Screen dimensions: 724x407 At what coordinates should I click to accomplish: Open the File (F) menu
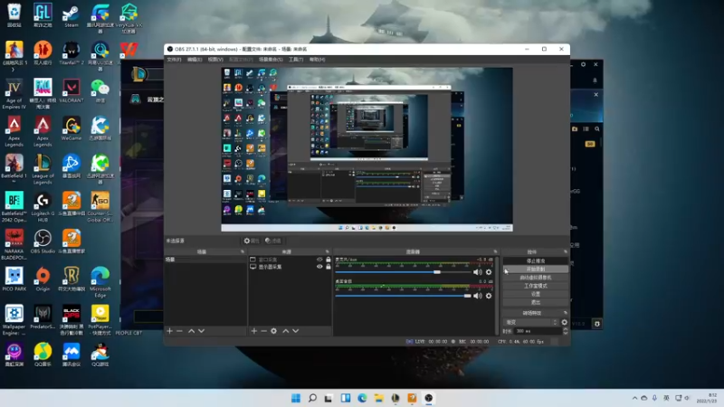(x=174, y=60)
